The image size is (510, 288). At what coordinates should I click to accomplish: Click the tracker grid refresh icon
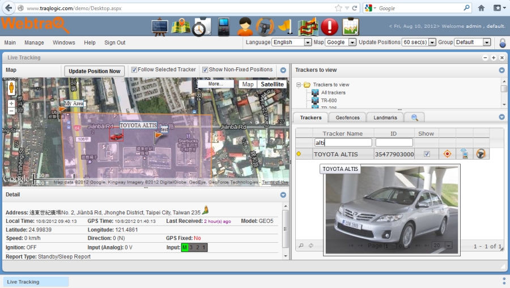point(311,246)
